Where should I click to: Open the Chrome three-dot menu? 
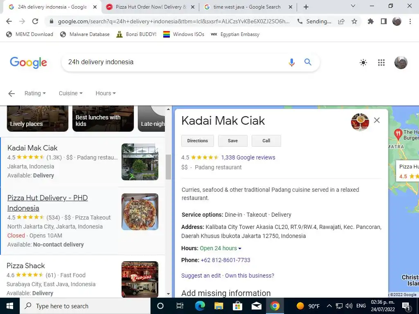[410, 21]
